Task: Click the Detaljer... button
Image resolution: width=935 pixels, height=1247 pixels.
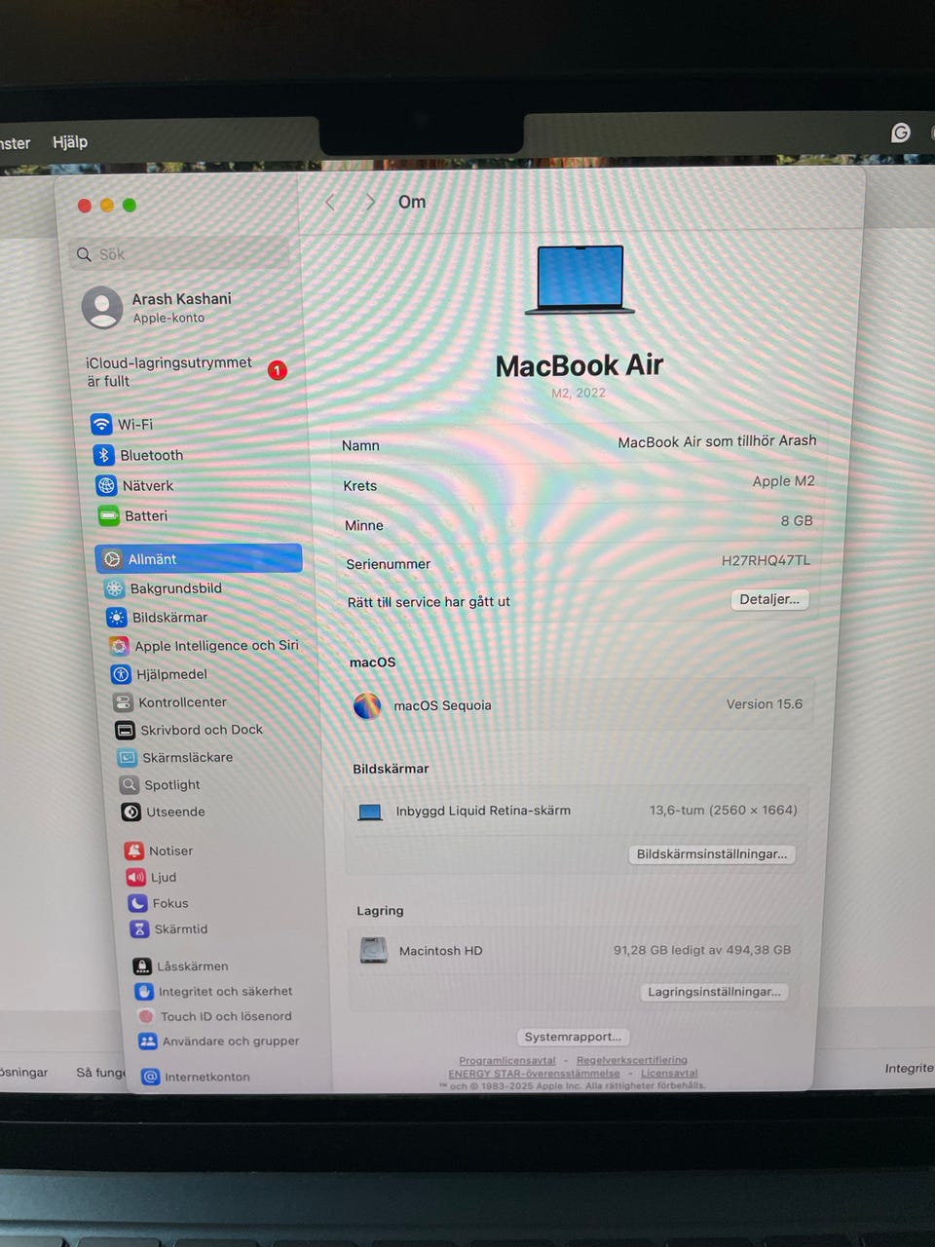Action: (769, 599)
